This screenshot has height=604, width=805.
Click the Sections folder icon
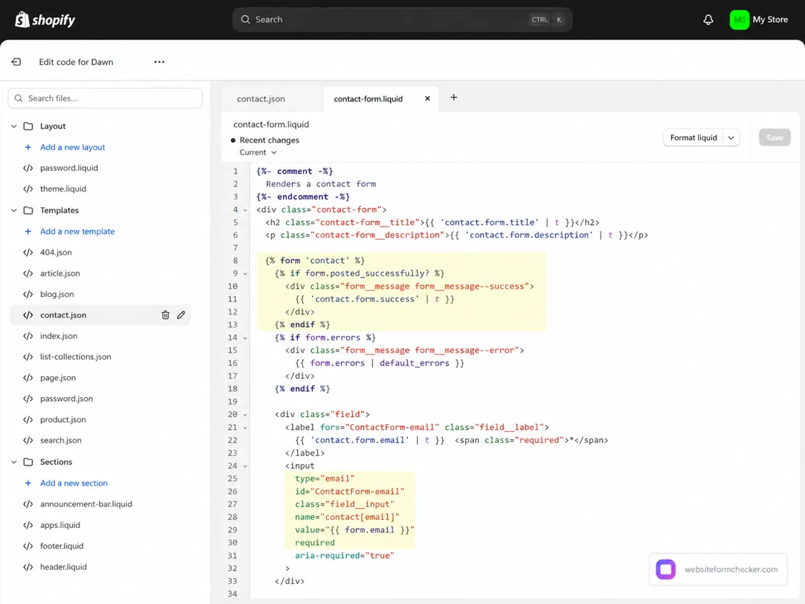pyautogui.click(x=28, y=462)
